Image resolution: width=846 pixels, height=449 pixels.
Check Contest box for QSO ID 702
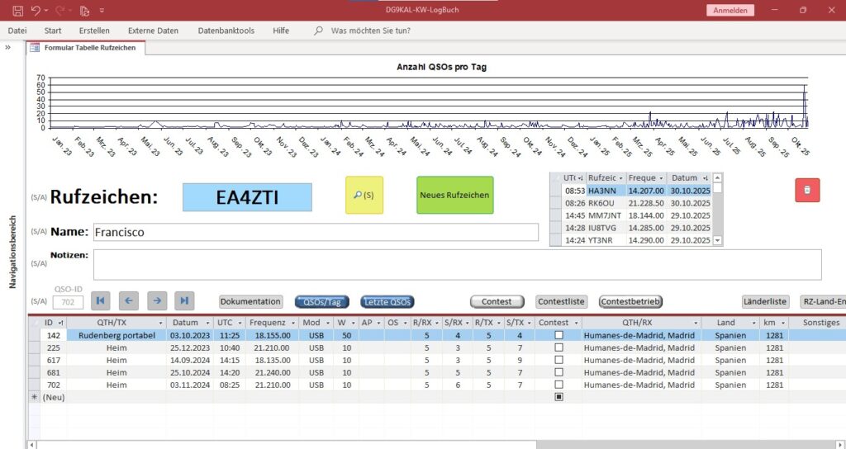tap(558, 385)
